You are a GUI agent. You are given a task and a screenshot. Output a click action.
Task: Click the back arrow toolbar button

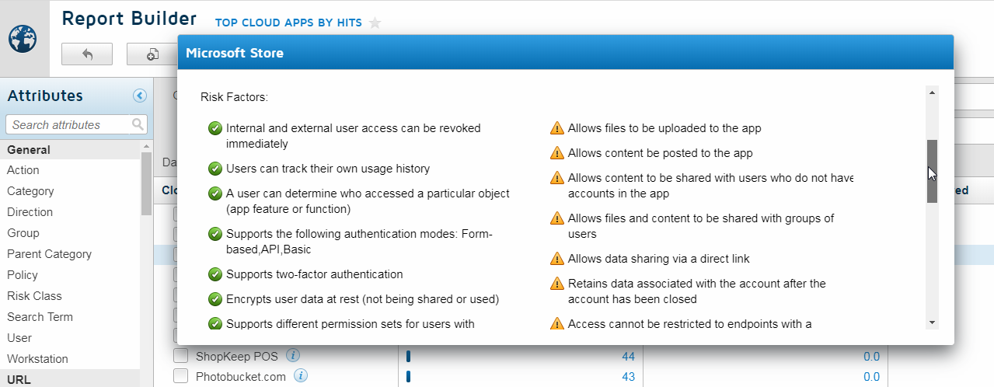click(87, 54)
